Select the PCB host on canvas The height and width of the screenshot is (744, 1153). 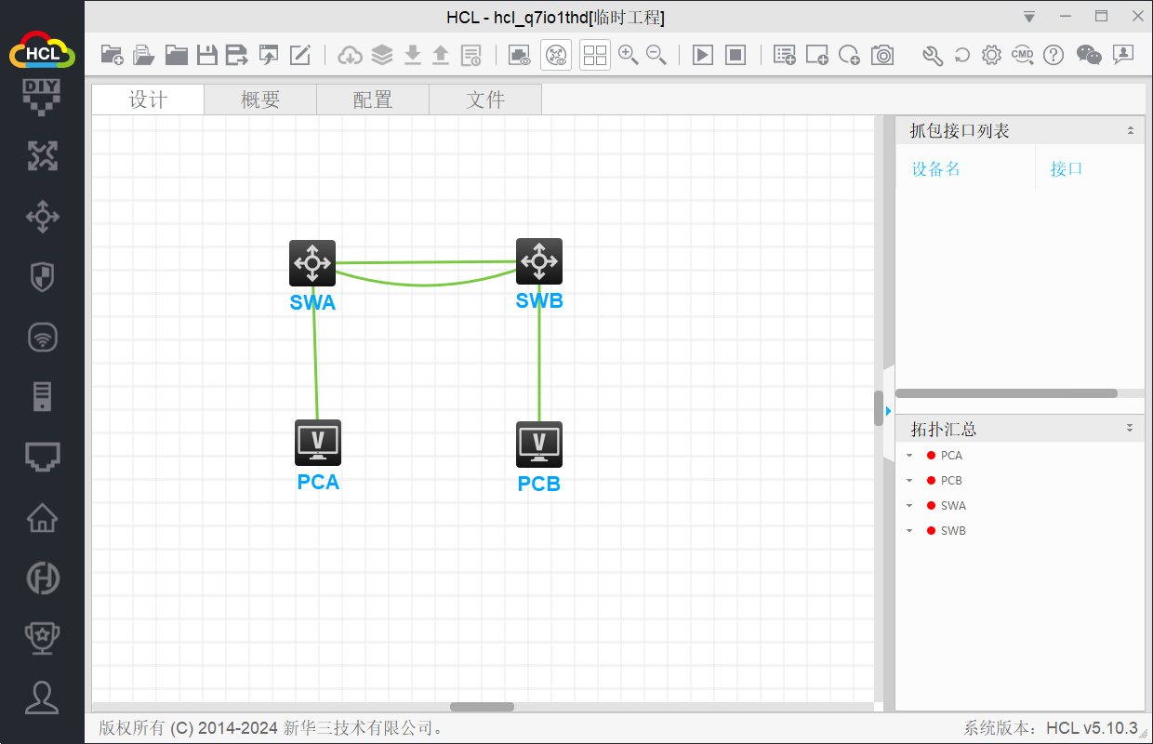point(539,445)
